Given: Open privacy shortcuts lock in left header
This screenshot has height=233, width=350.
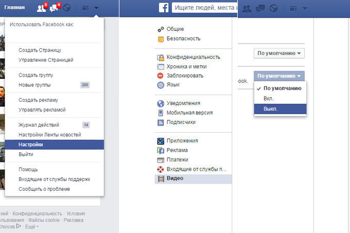Looking at the screenshot, I should pos(85,8).
